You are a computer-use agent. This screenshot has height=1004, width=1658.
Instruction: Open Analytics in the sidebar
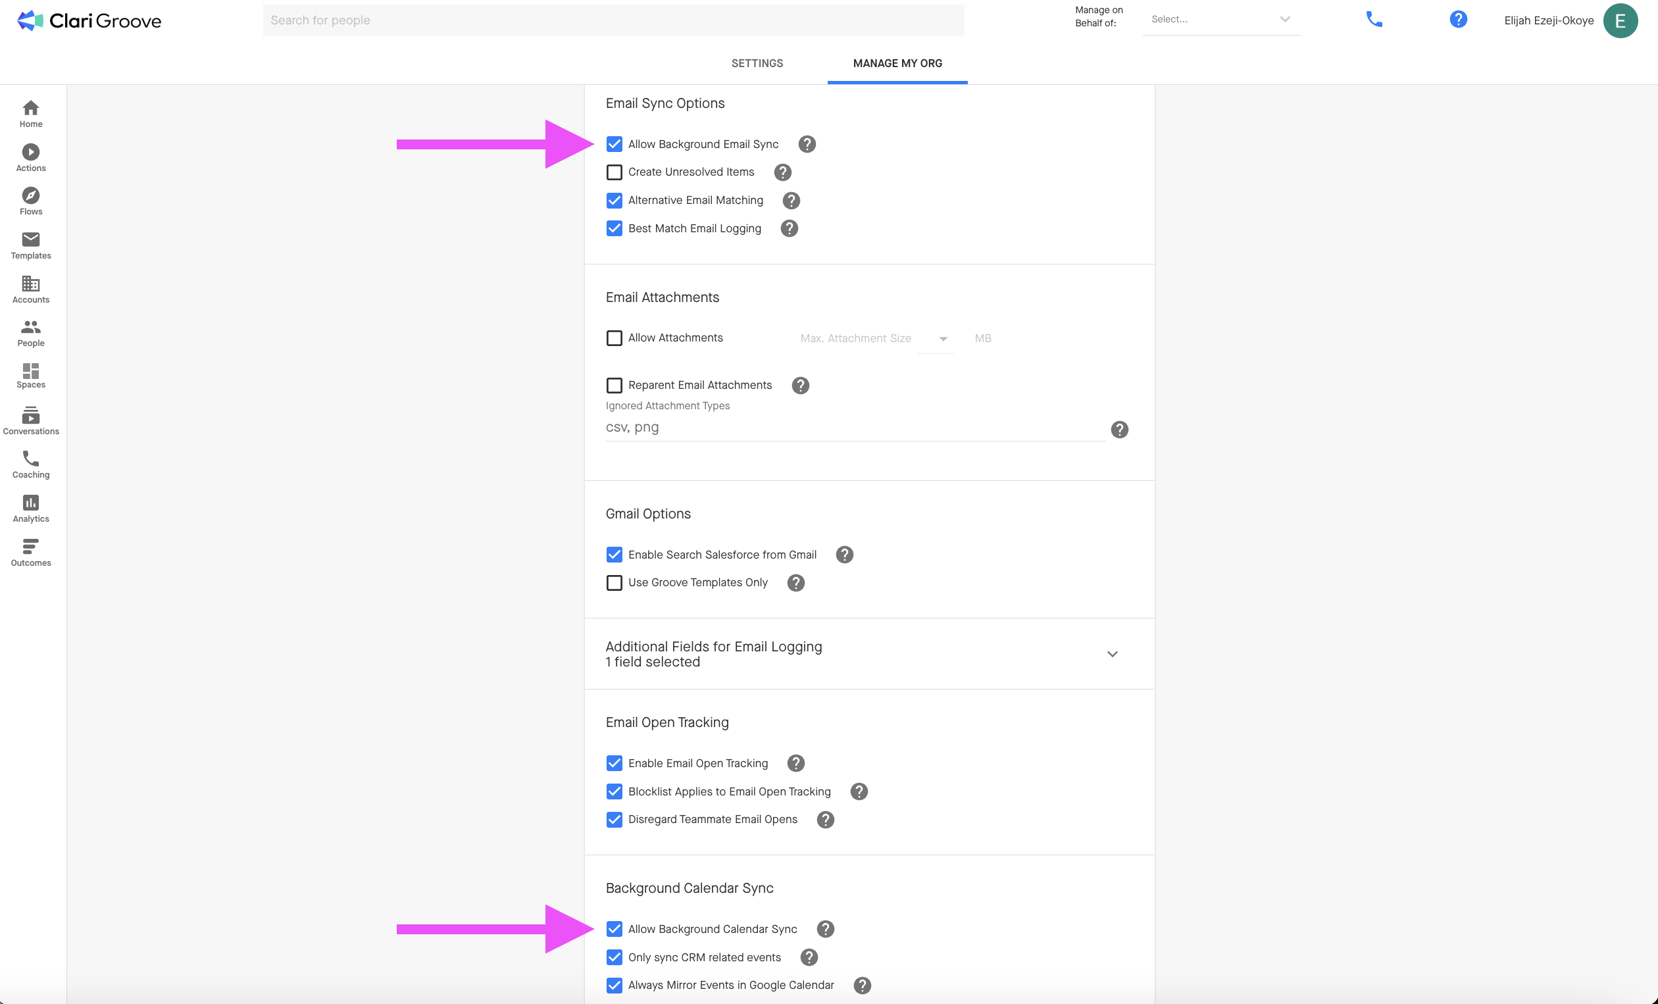point(31,509)
